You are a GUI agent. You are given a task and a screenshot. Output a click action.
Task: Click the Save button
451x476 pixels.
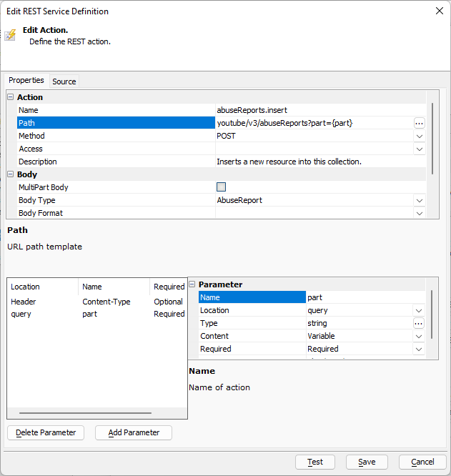coord(367,462)
